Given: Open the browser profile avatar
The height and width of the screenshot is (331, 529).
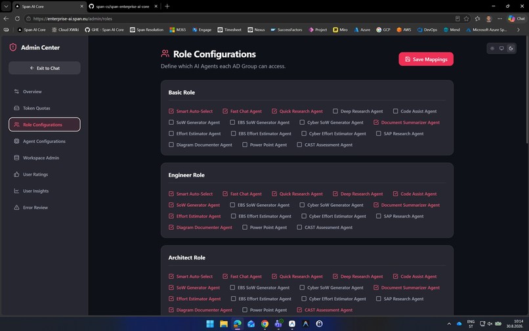Looking at the screenshot, I should (488, 18).
